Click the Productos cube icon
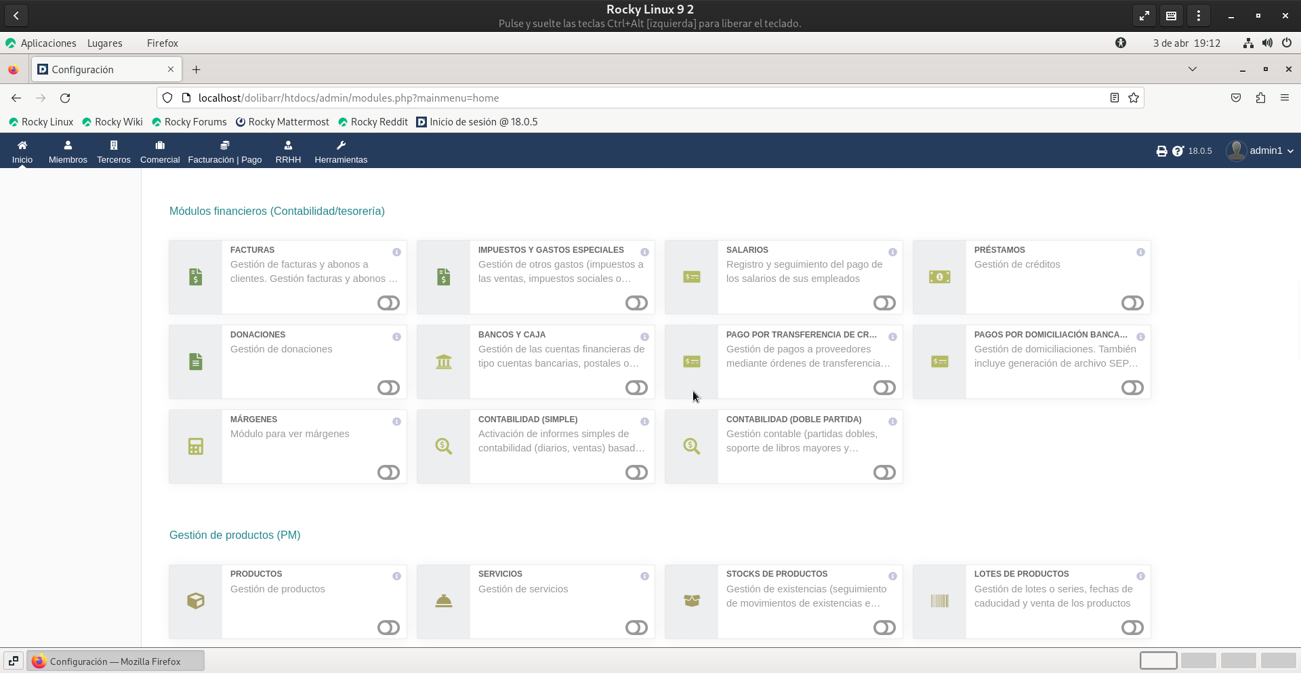This screenshot has height=673, width=1301. click(196, 601)
